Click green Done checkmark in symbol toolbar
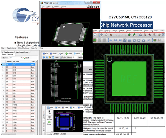This screenshot has height=138, width=166. (x=69, y=54)
